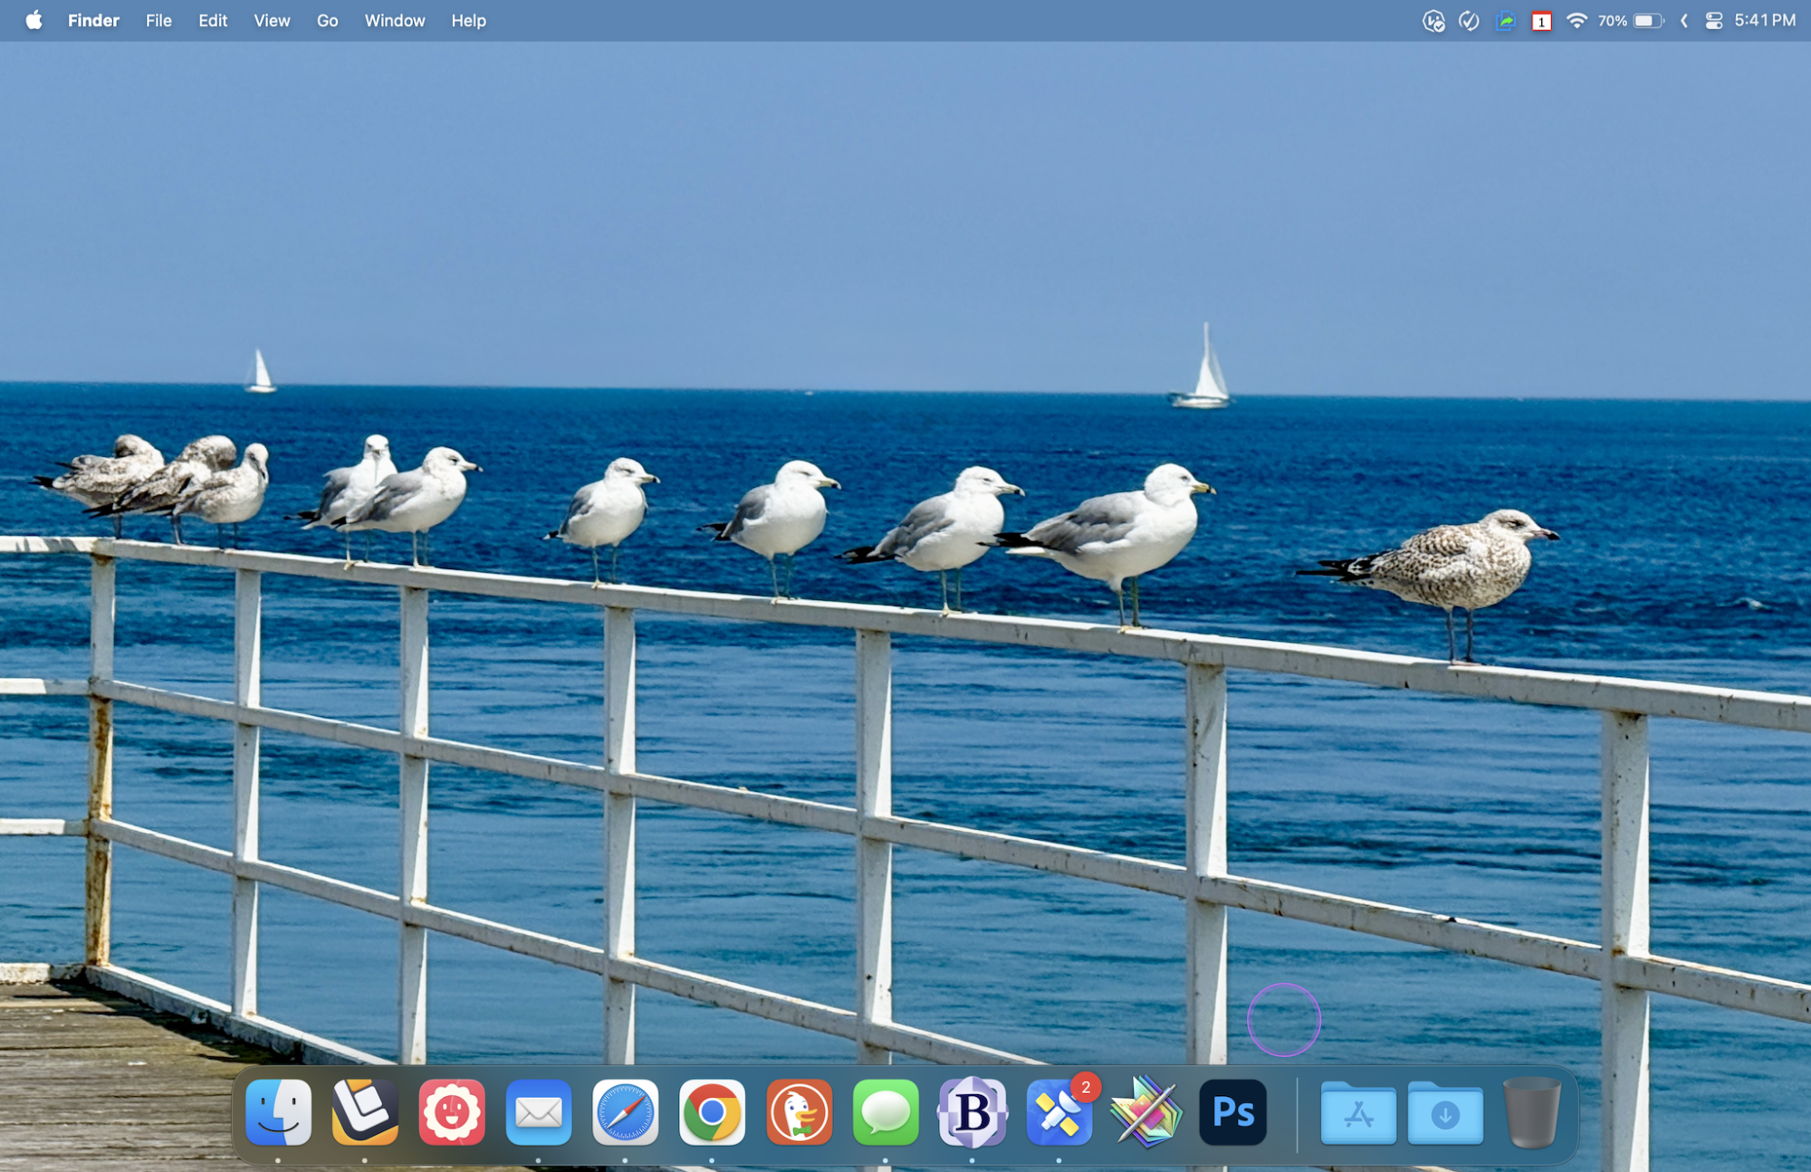This screenshot has width=1811, height=1172.
Task: Open the Safari compass icon
Action: (625, 1112)
